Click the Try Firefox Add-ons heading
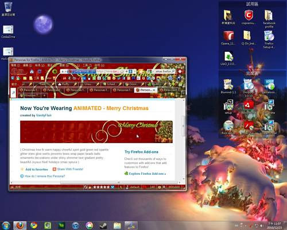The height and width of the screenshot is (230, 287). (141, 152)
